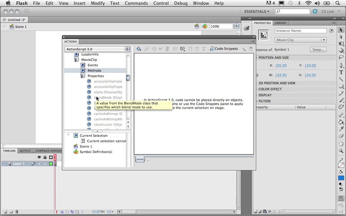Select the Text tool
The width and height of the screenshot is (346, 216).
[341, 72]
